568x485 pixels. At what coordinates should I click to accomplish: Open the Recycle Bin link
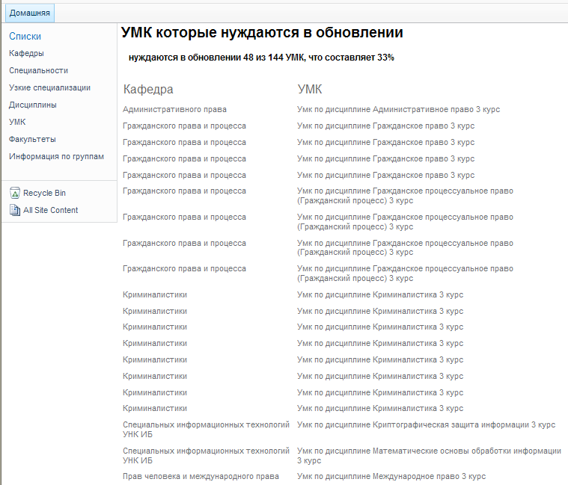point(45,193)
